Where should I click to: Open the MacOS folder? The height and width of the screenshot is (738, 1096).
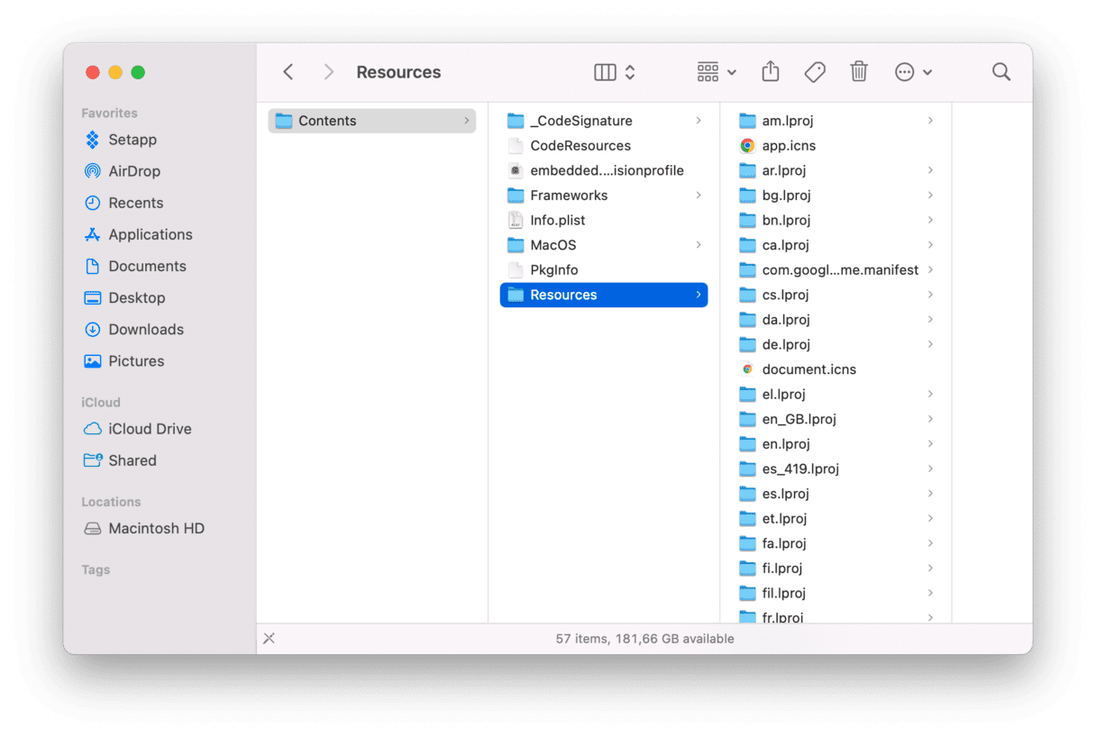tap(553, 245)
